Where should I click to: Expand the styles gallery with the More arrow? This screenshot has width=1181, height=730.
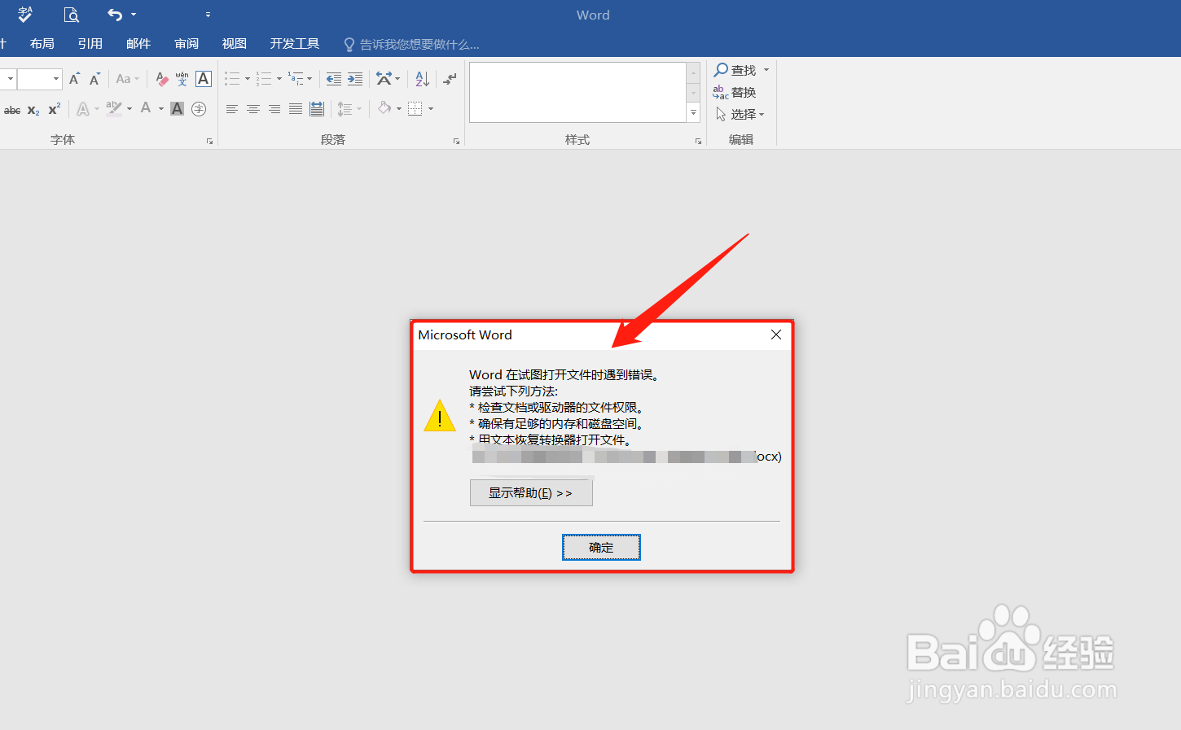(x=694, y=113)
